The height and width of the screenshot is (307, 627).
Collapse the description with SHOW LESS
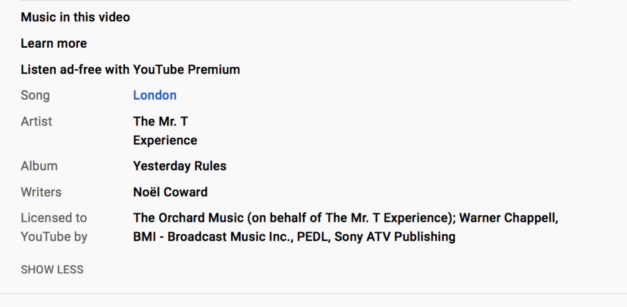pos(52,270)
